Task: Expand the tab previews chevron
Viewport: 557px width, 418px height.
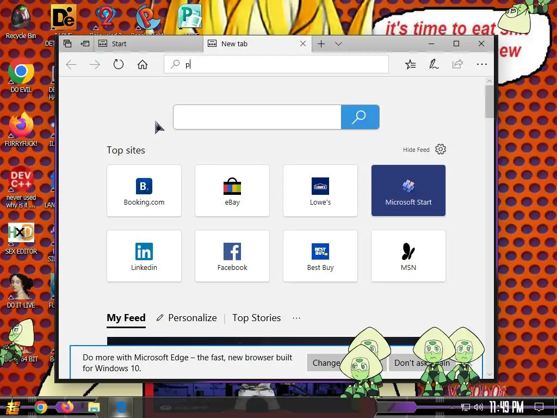Action: click(x=338, y=44)
